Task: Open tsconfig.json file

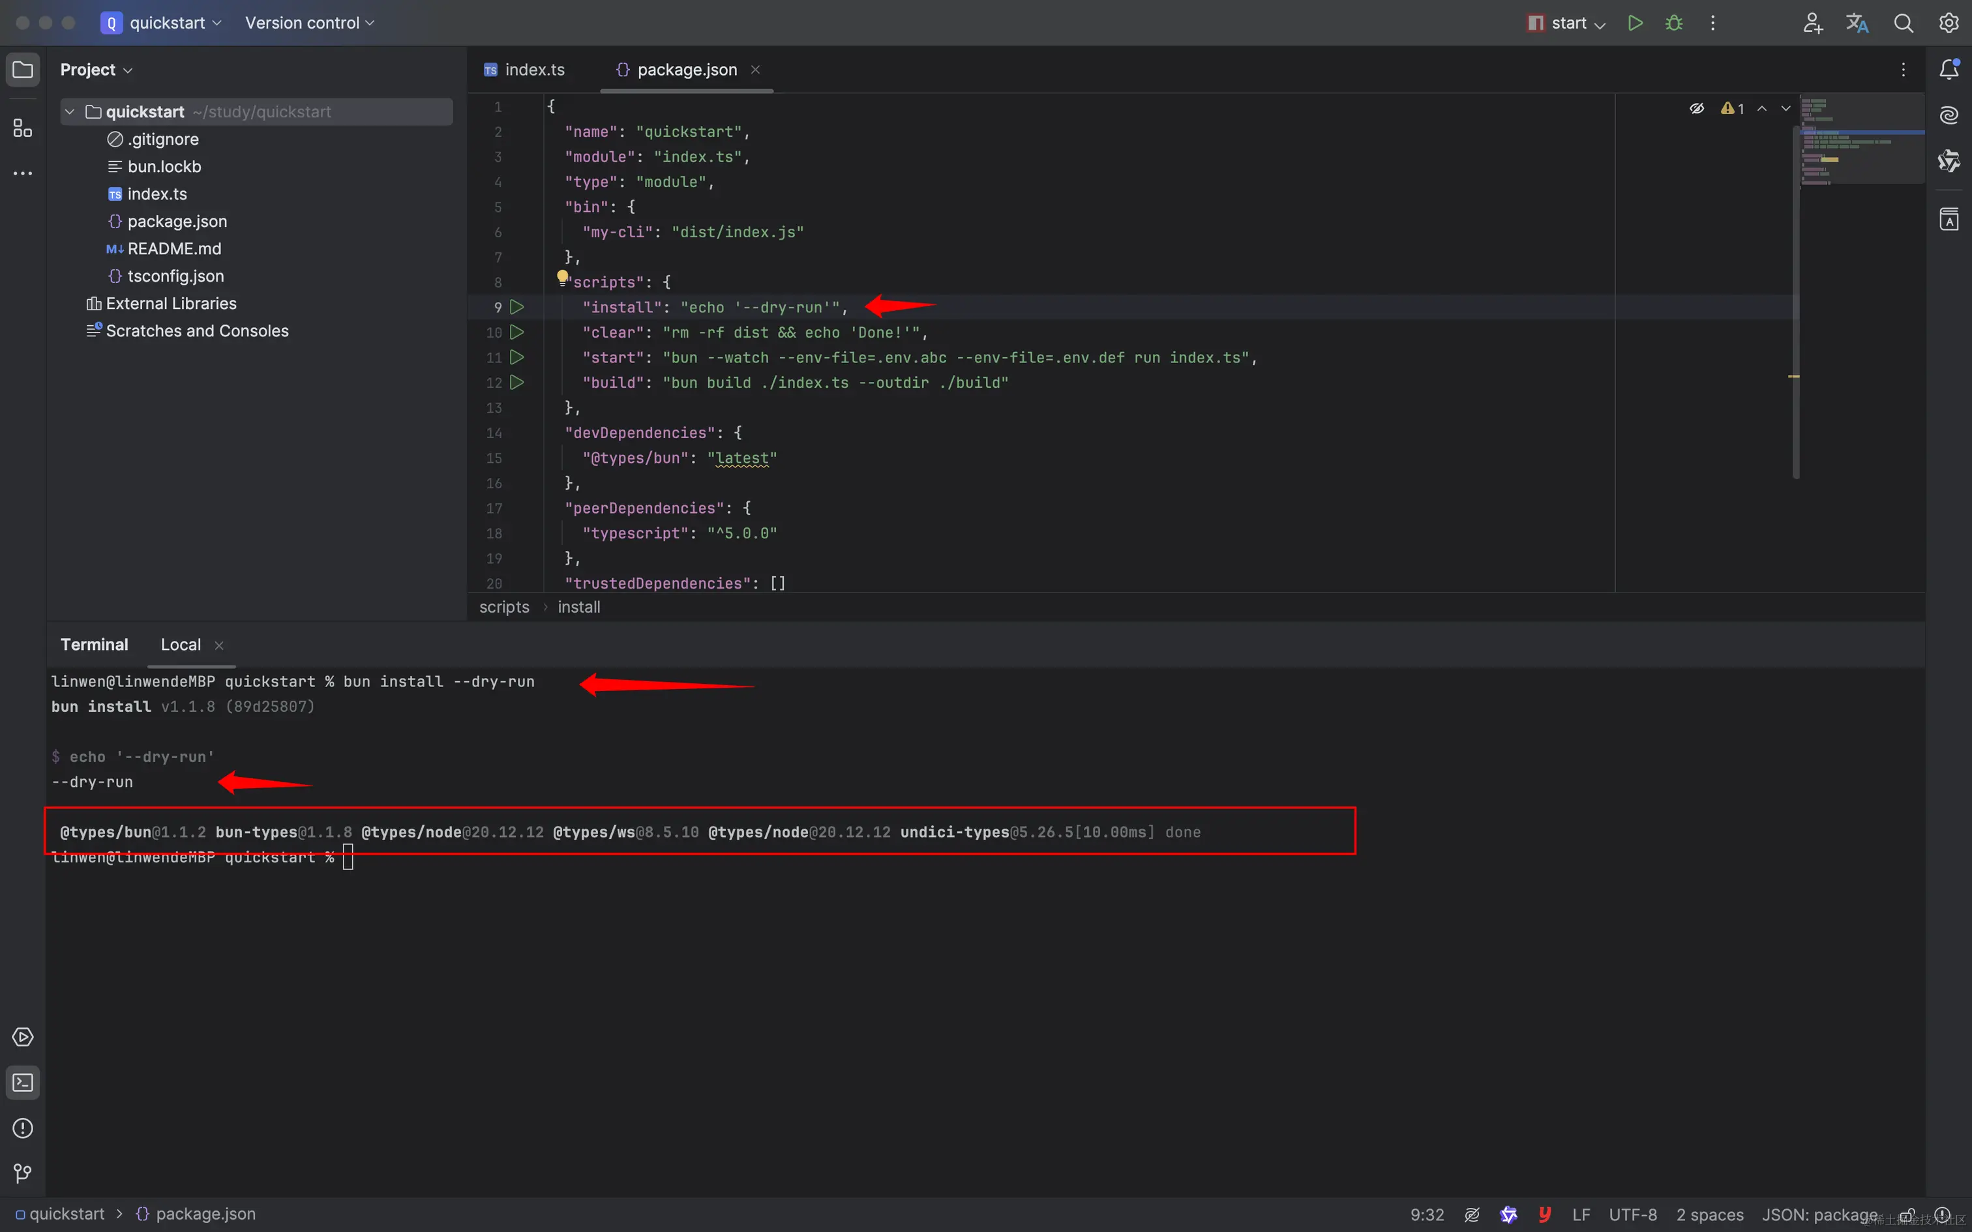Action: click(x=166, y=276)
